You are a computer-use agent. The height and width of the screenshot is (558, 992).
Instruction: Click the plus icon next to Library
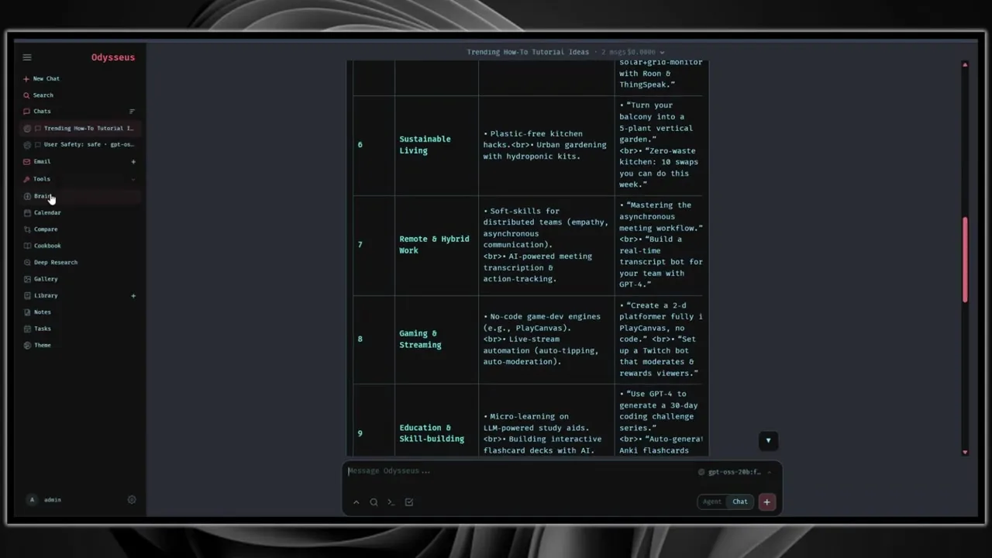[133, 295]
